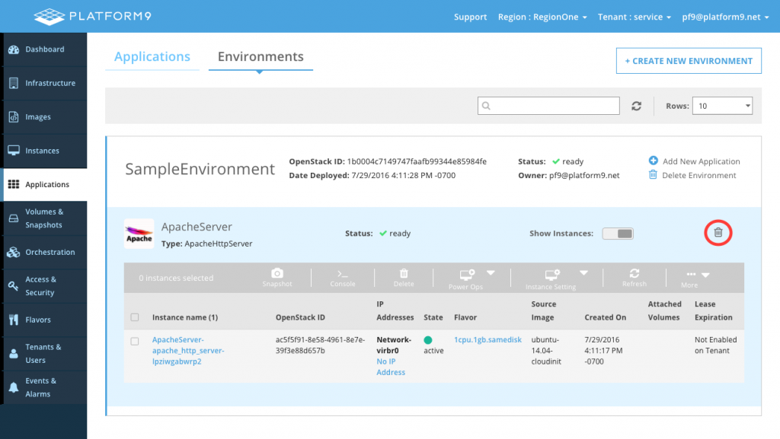Click the Add New Application plus icon

coord(654,161)
